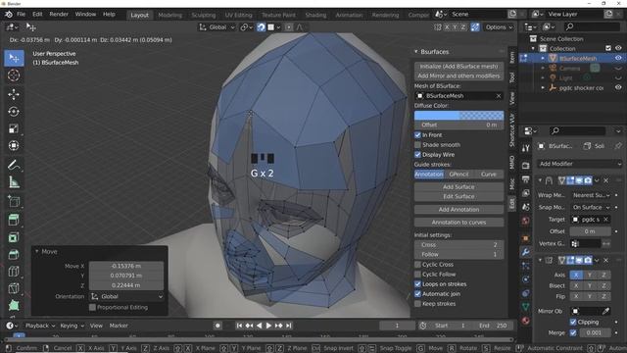Enable the Cyclic Follow checkbox
Screen dimensions: 627x353
(418, 275)
